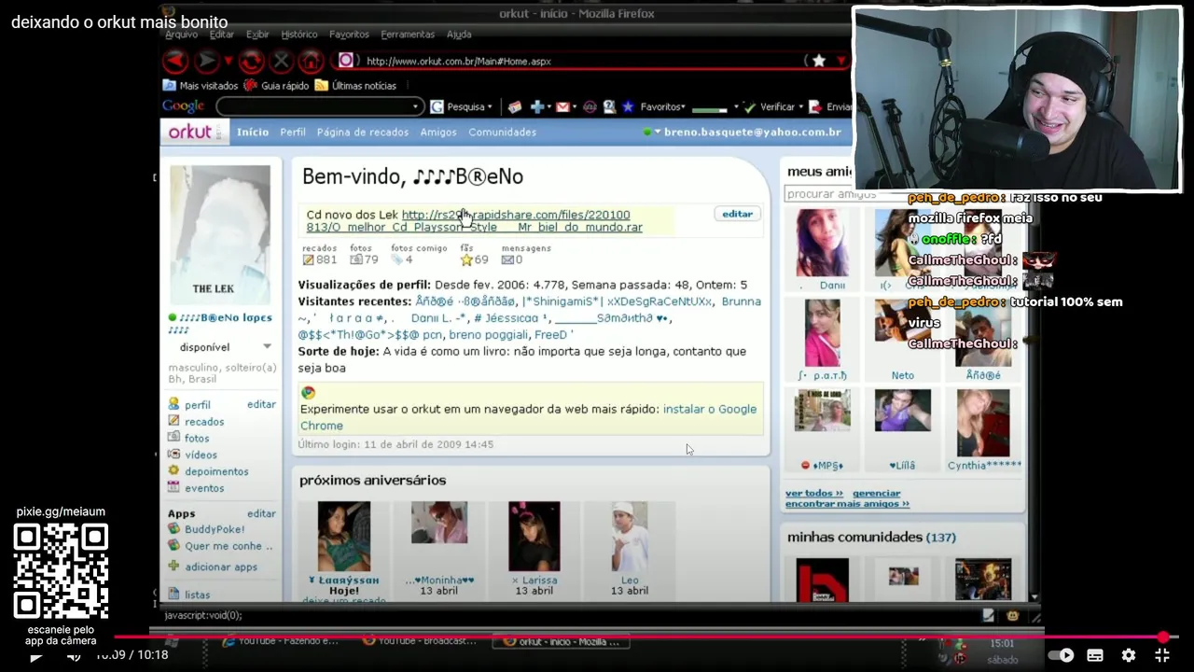Click the ver todos friends link
Image resolution: width=1194 pixels, height=672 pixels.
[x=813, y=493]
